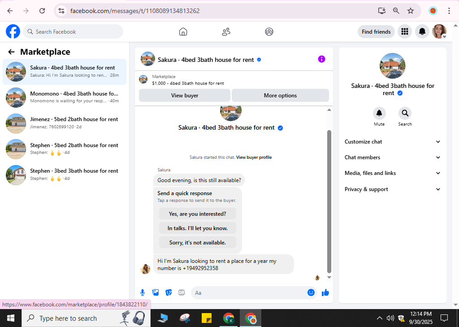Open the conversation information purple icon
This screenshot has height=327, width=459.
[321, 59]
